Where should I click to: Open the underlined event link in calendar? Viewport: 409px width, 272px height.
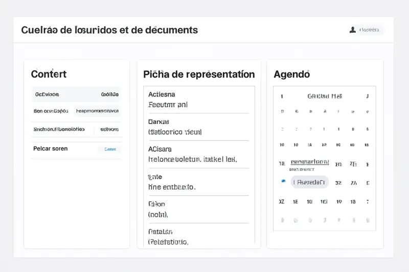(310, 162)
